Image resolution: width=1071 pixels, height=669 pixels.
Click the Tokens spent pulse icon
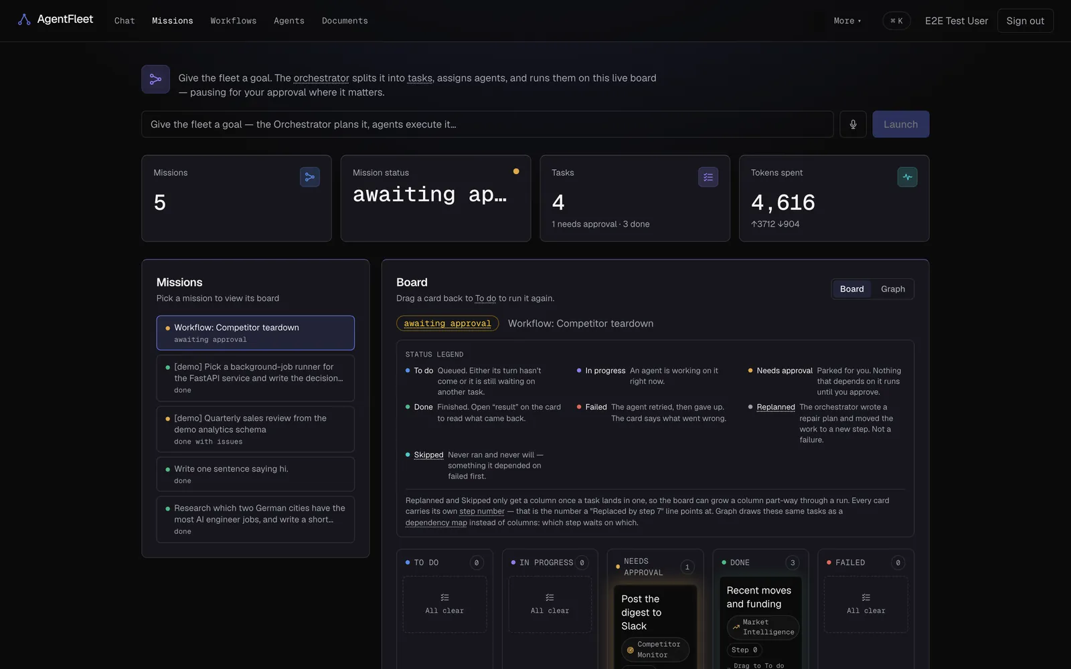point(907,177)
